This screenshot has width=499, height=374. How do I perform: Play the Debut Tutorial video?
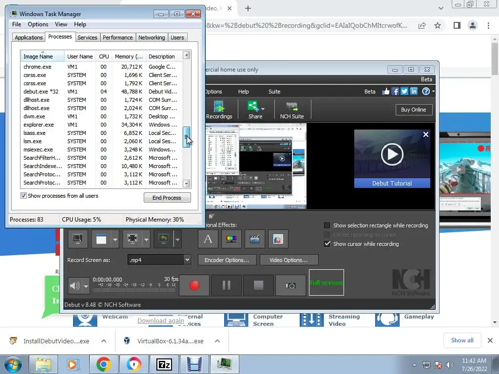click(x=392, y=154)
